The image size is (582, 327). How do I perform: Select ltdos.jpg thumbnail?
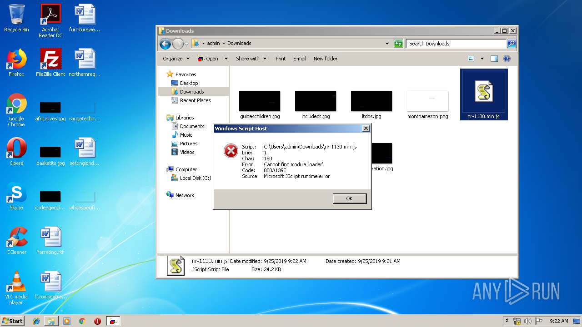[371, 105]
